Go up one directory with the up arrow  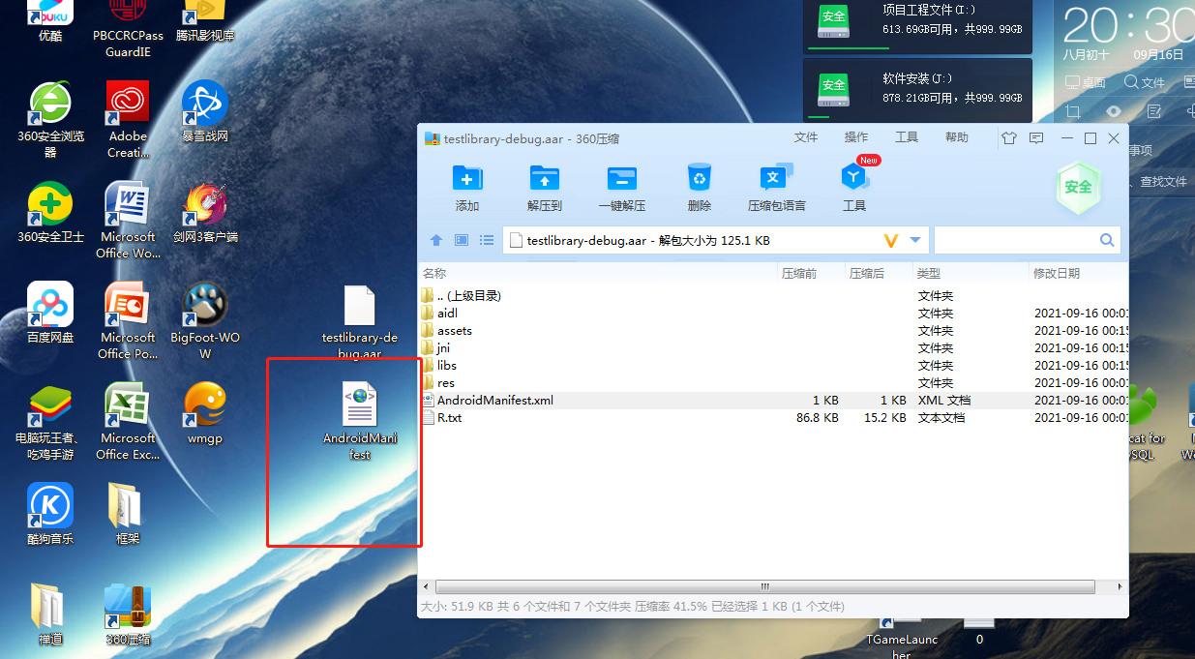point(436,240)
